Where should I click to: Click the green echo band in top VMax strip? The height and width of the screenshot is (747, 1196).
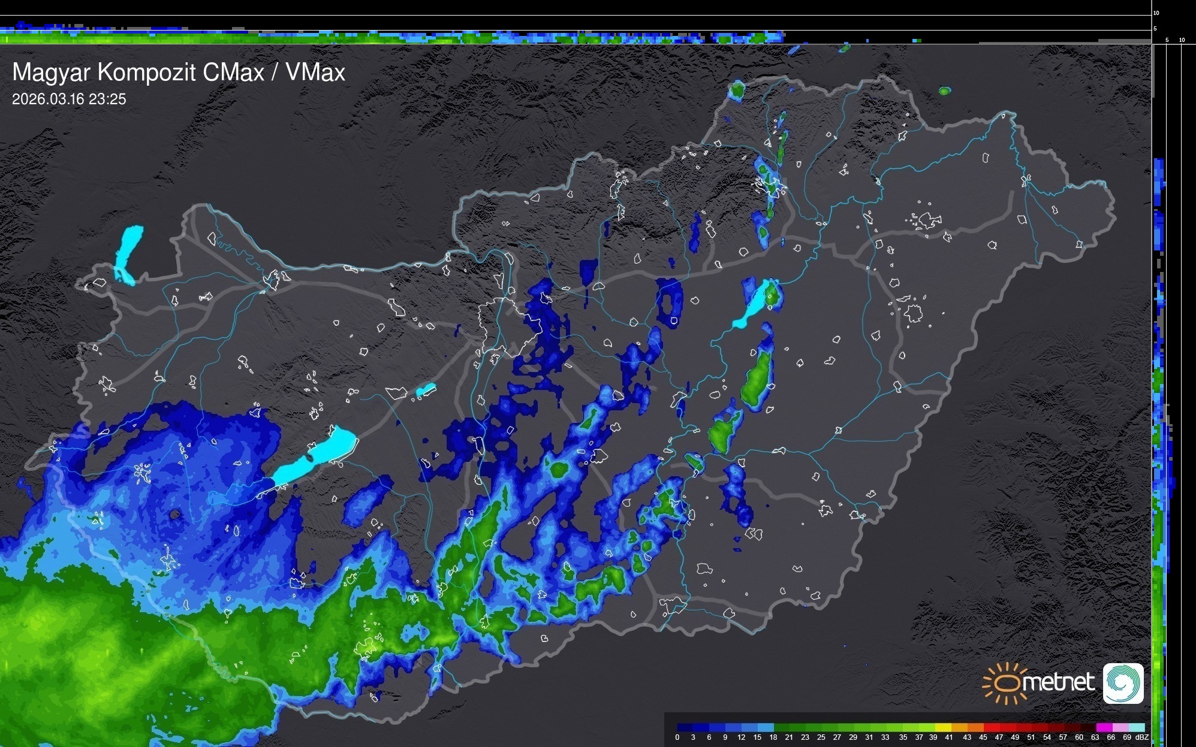(180, 38)
